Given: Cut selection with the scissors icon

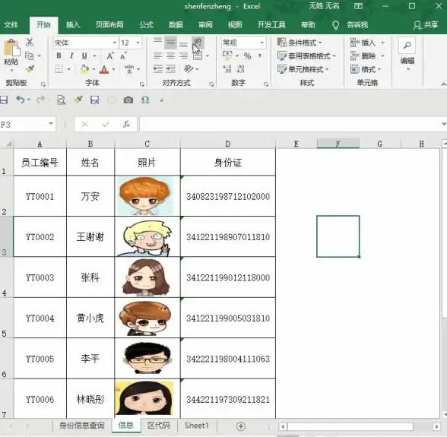Looking at the screenshot, I should pyautogui.click(x=30, y=43).
